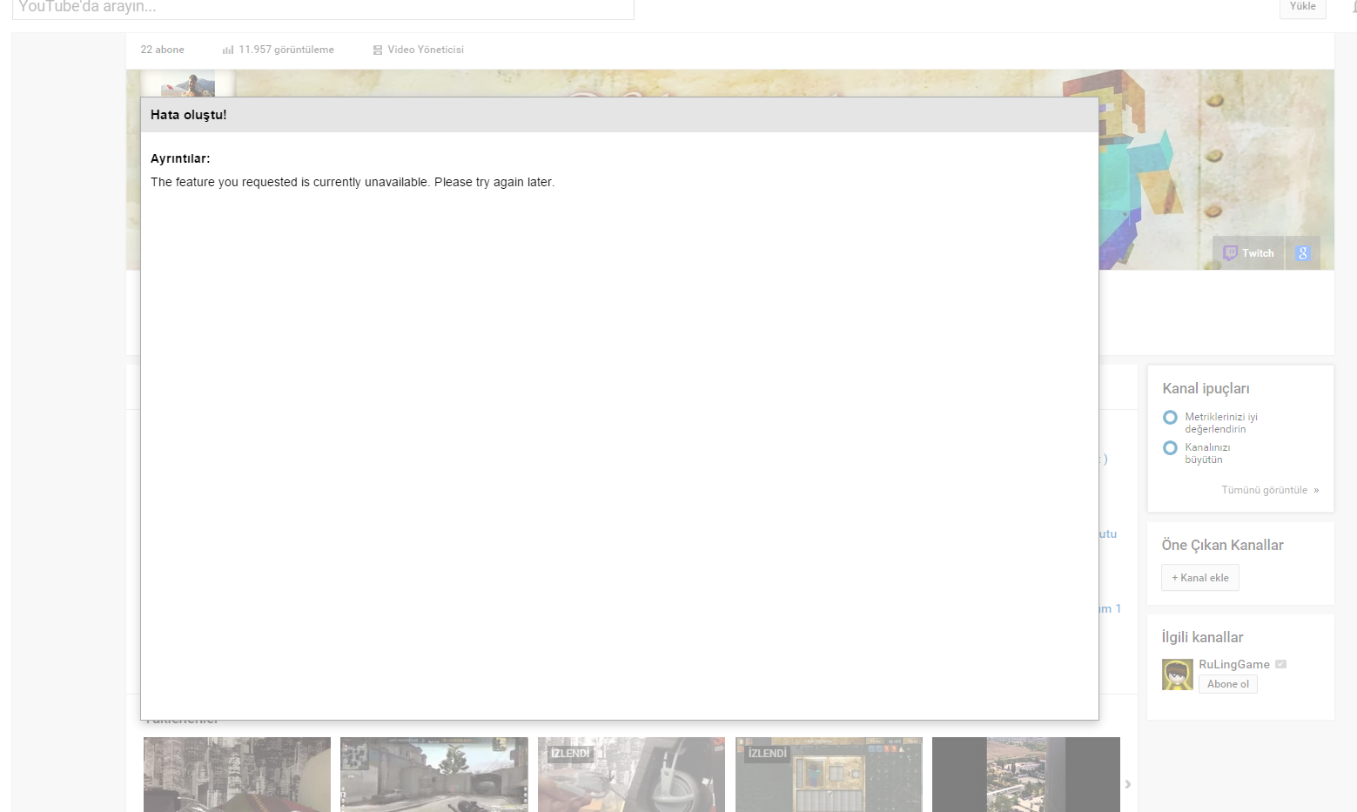Open the aerial landscape video thumbnail

tap(1025, 774)
